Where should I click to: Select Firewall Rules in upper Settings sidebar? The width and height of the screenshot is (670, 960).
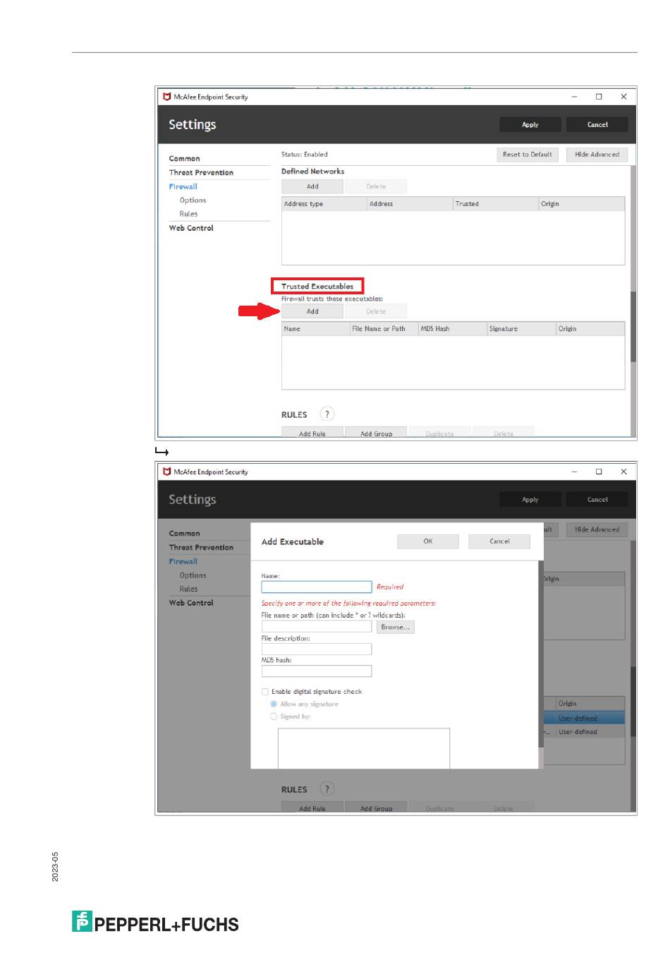tap(188, 214)
